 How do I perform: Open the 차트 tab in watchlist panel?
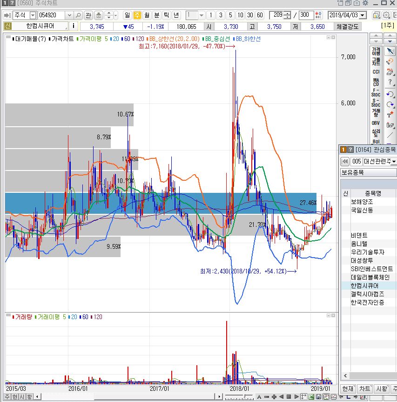[364, 388]
